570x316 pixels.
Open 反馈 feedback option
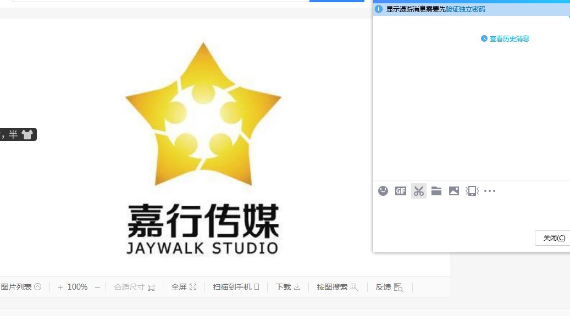coord(389,287)
